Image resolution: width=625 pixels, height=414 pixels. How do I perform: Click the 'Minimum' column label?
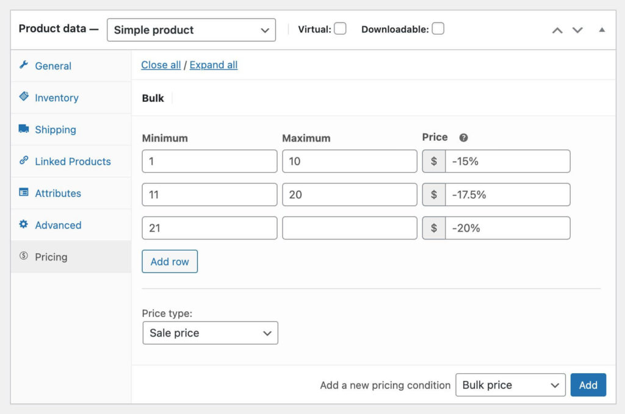coord(165,138)
